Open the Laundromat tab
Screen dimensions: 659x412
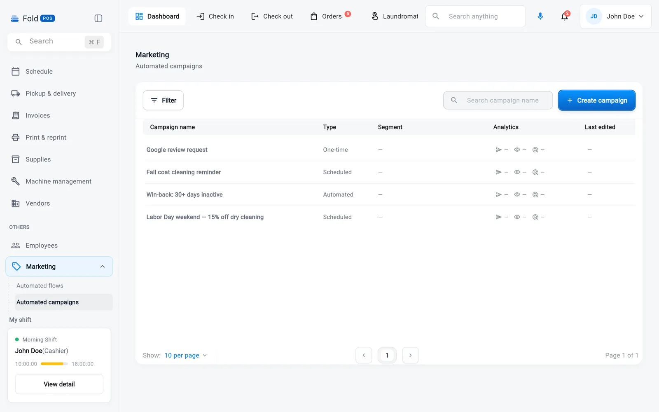(395, 16)
